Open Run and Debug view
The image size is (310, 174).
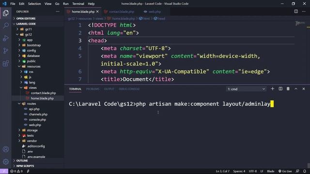(x=6, y=38)
